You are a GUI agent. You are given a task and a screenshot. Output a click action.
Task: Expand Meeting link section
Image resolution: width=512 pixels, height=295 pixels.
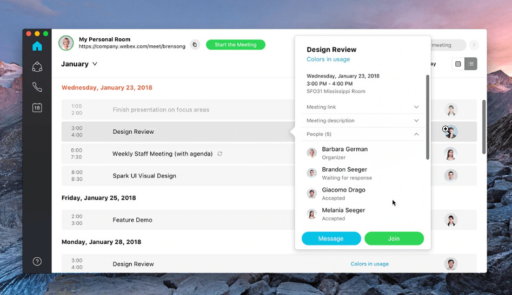pos(362,107)
